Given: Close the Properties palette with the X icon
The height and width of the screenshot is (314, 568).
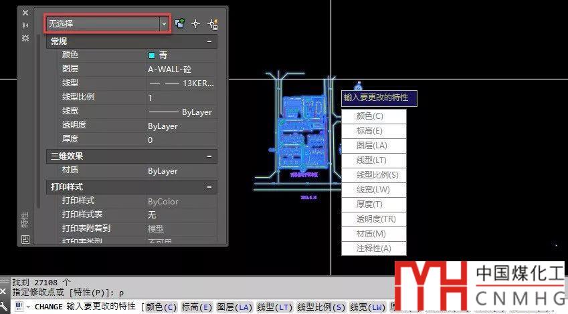Looking at the screenshot, I should click(25, 13).
